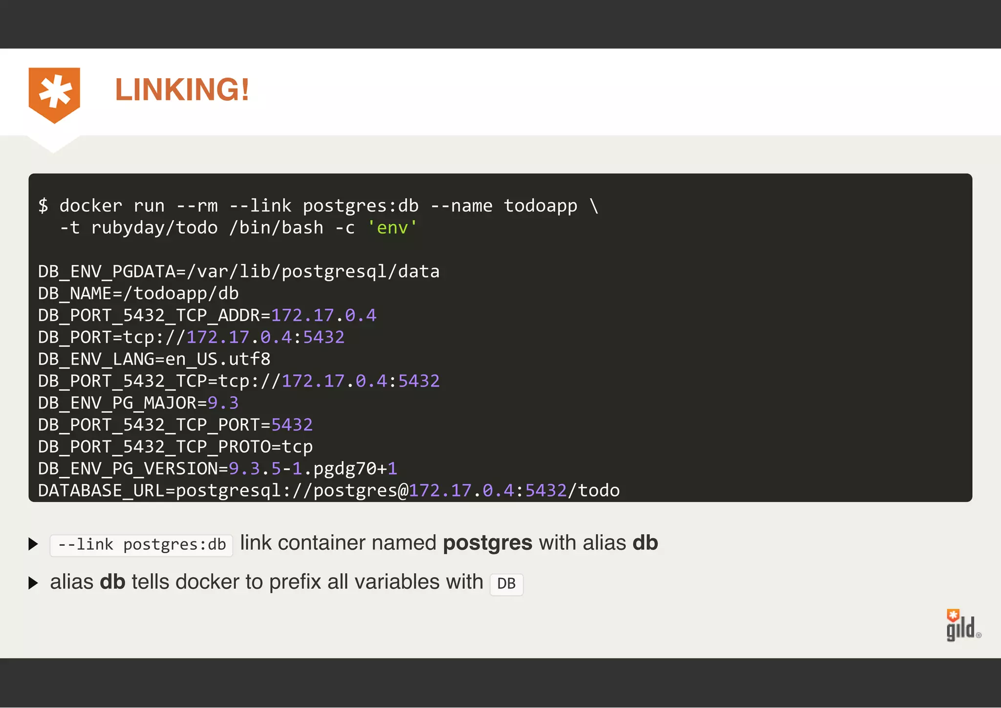The height and width of the screenshot is (708, 1001).
Task: Click 'link container named postgres with alias db'
Action: (x=449, y=543)
